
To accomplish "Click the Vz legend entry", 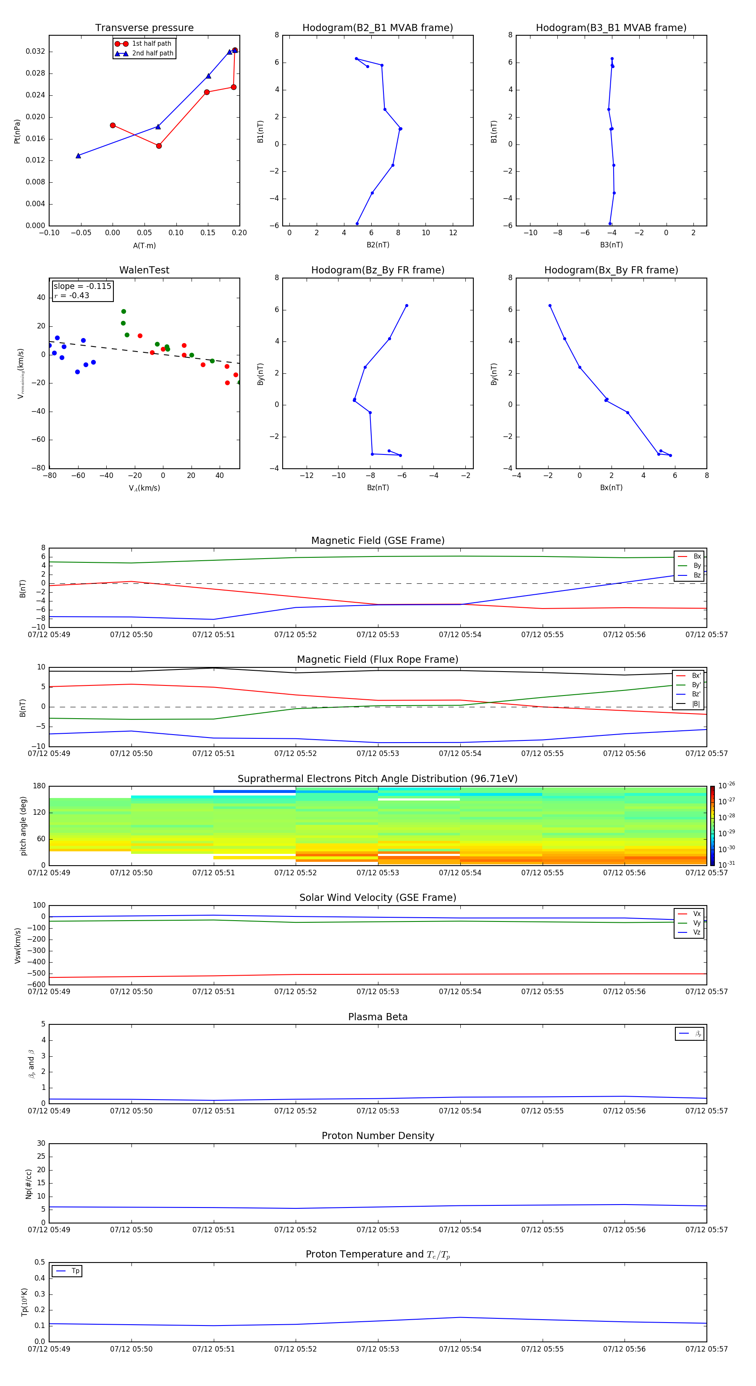I will pyautogui.click(x=689, y=932).
